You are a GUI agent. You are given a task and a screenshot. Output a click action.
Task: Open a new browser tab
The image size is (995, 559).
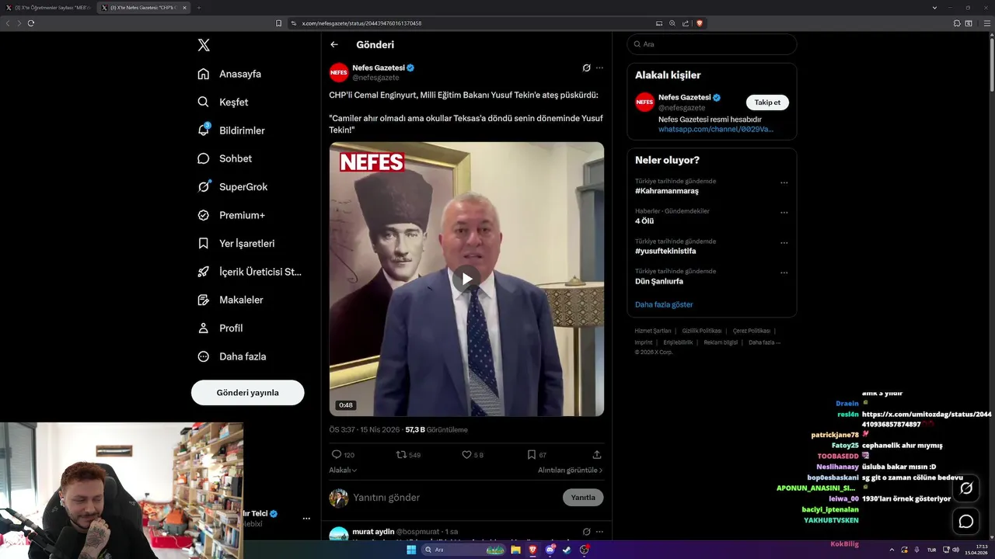[x=198, y=8]
